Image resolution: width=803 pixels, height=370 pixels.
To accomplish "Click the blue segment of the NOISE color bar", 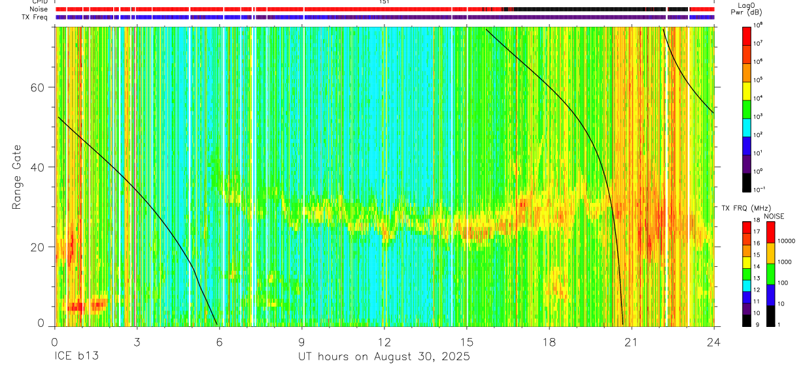I will tap(772, 295).
